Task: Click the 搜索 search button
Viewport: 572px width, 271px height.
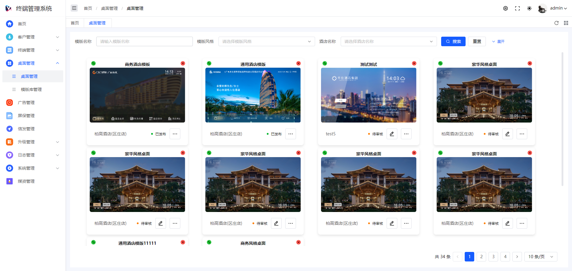Action: [453, 41]
